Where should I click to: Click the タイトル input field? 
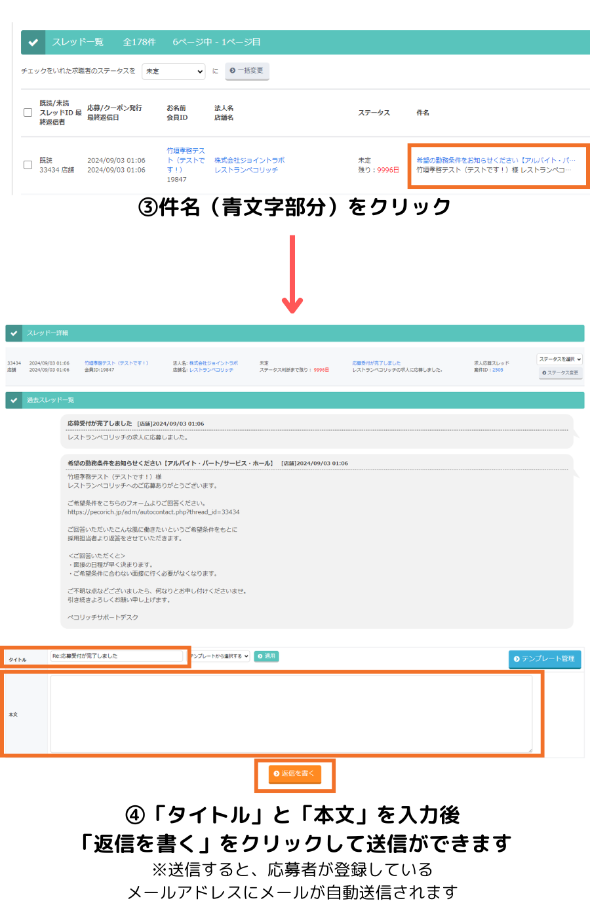click(x=118, y=656)
